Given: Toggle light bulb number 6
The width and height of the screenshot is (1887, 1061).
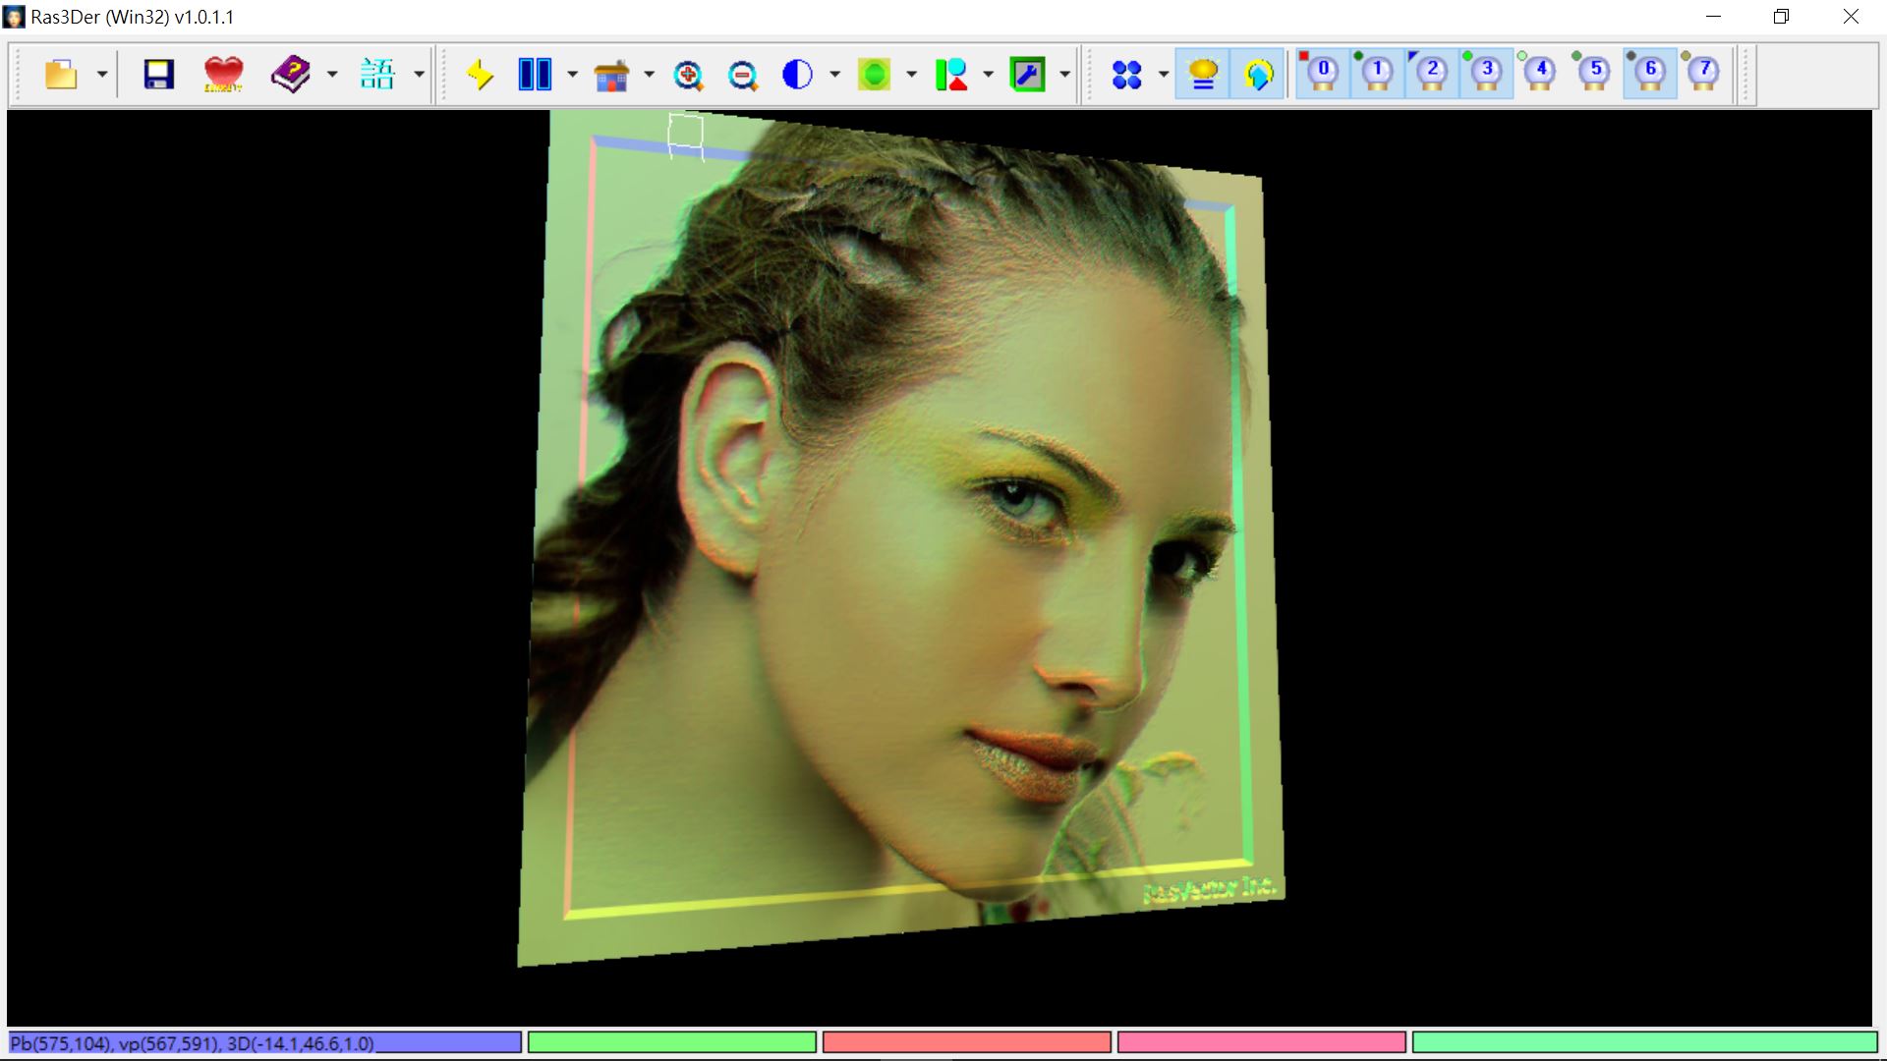Looking at the screenshot, I should pyautogui.click(x=1649, y=73).
